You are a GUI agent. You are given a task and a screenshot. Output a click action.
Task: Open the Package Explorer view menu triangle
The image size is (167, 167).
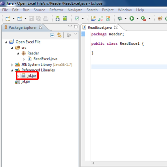tap(76, 33)
